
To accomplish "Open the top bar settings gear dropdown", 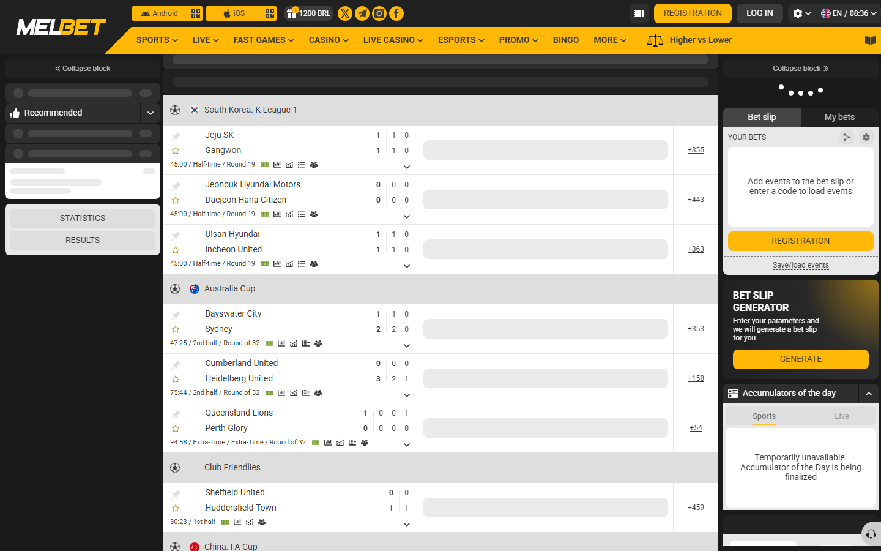I will pyautogui.click(x=801, y=13).
